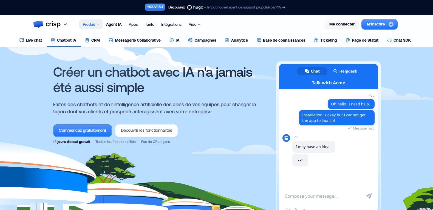Click the Bot avatar icon
Viewport: 433px width, 210px height.
[286, 138]
